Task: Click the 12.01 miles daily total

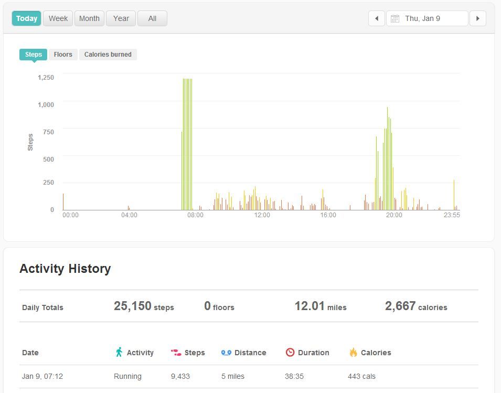Action: (x=321, y=306)
